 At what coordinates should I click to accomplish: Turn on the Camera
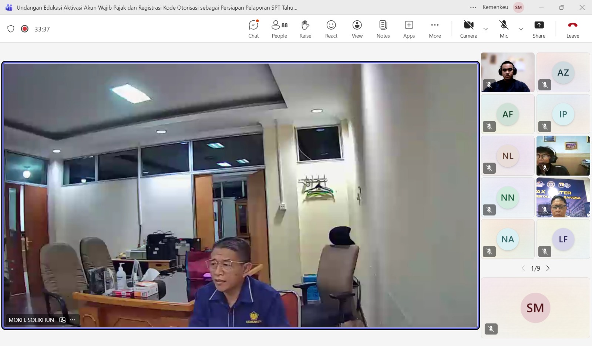468,29
